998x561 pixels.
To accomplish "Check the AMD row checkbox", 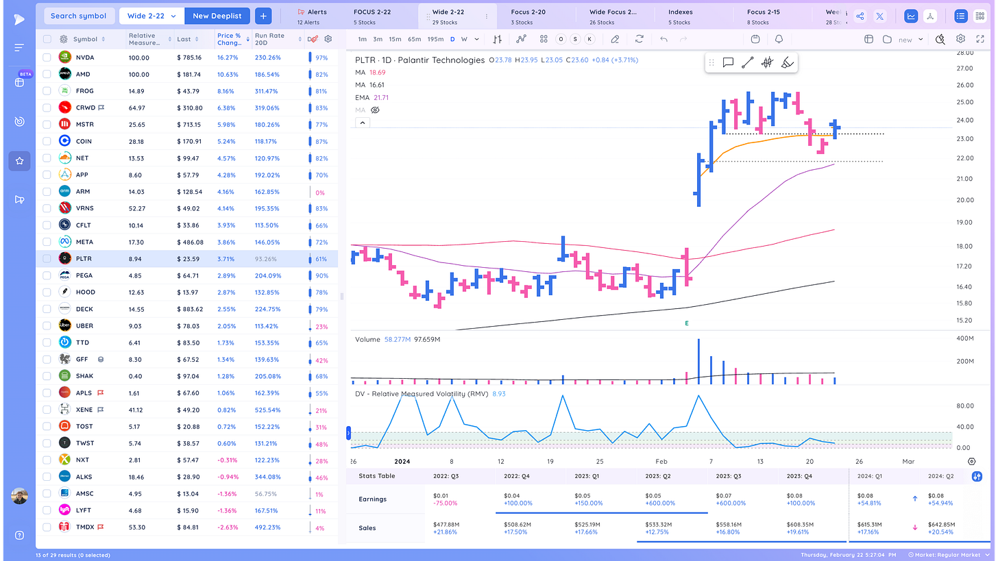I will click(47, 74).
